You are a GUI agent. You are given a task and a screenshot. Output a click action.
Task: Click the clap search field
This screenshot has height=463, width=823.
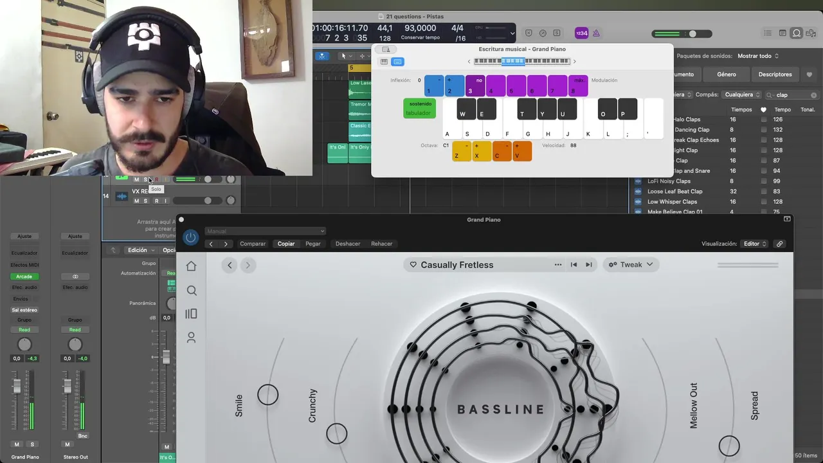791,95
